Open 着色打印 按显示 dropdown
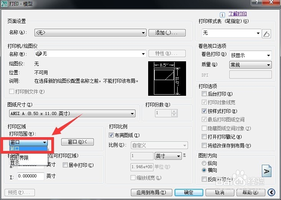 click(x=250, y=55)
